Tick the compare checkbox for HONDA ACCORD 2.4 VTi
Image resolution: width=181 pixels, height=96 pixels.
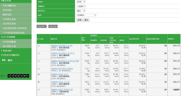coord(39,46)
